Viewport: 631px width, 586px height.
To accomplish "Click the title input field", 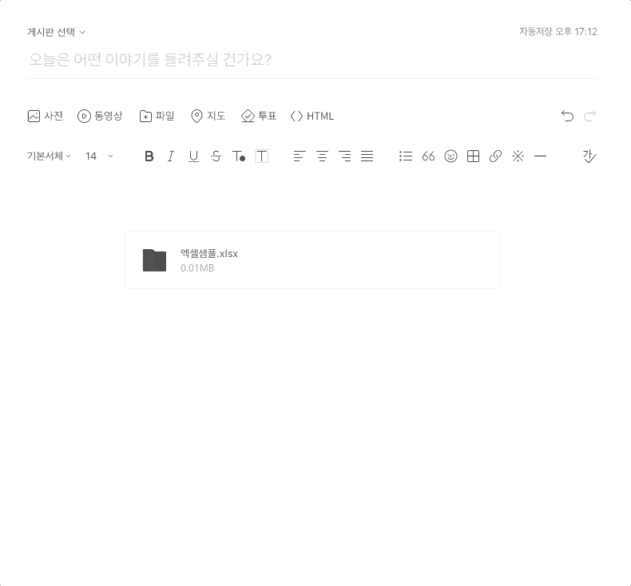I will tap(312, 60).
